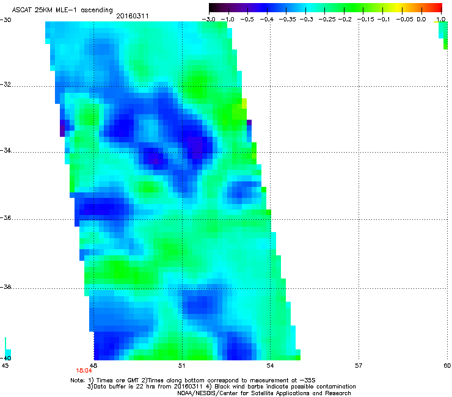Click the latitude axis label -36

coord(5,217)
